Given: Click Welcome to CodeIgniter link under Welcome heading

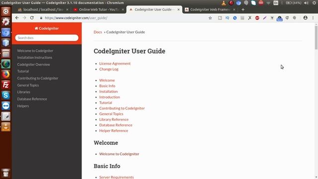Looking at the screenshot, I should click(x=119, y=154).
